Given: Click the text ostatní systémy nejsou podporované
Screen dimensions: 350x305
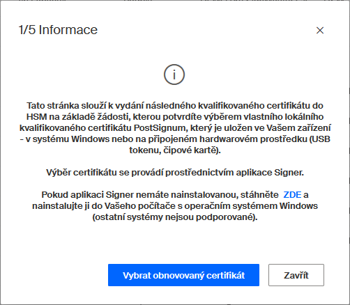Looking at the screenshot, I should coord(175,217).
